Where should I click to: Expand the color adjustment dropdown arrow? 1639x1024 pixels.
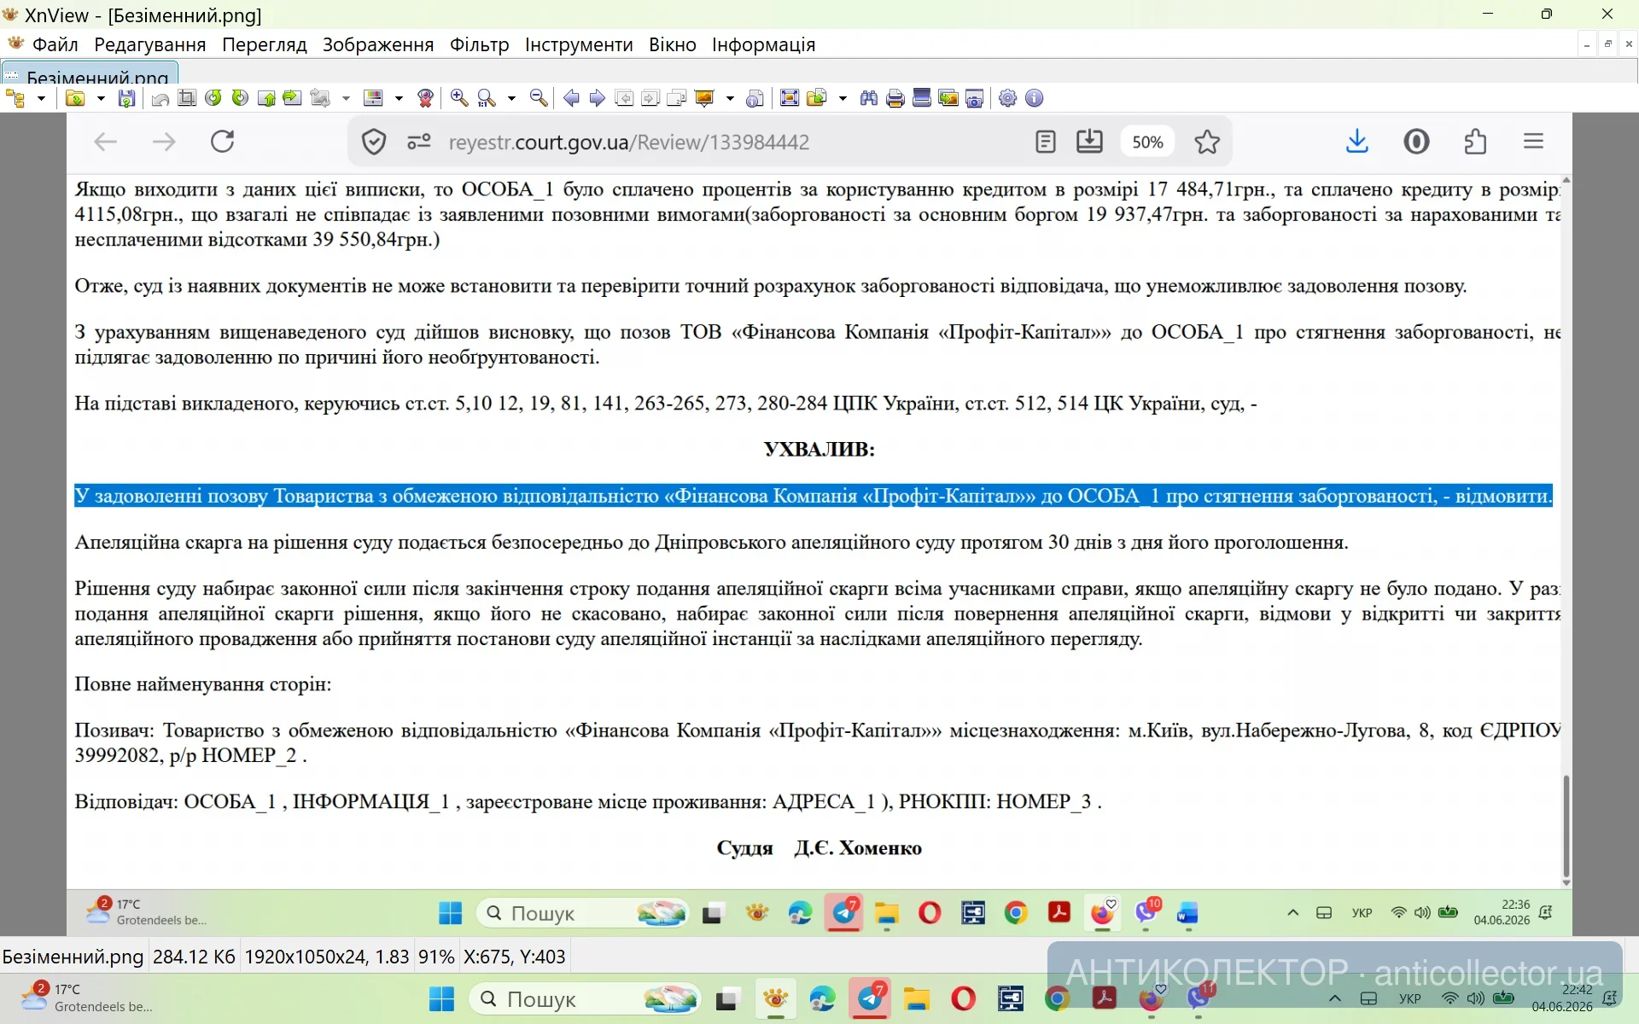coord(398,98)
